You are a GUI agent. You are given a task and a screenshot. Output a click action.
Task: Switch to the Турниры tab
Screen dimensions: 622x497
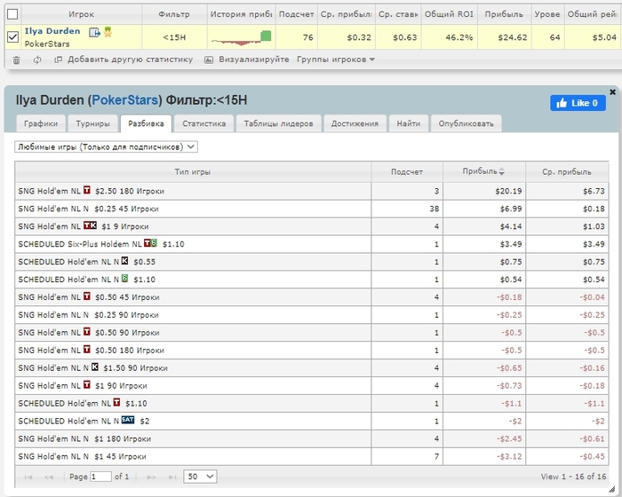(92, 123)
